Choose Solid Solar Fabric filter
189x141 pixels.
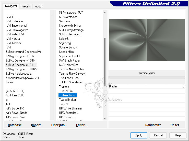point(69,34)
